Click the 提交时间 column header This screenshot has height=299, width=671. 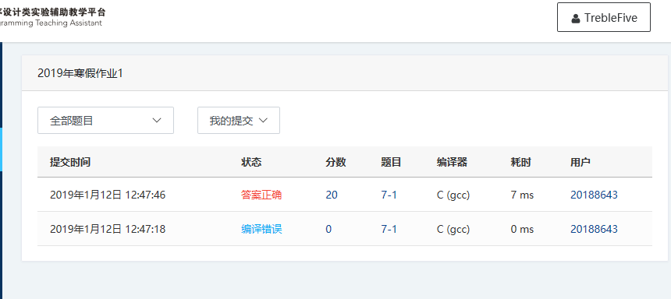coord(70,162)
